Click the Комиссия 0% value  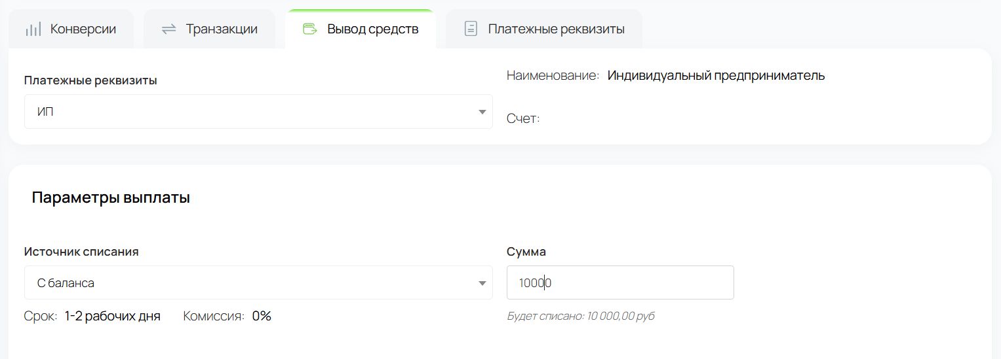[262, 316]
